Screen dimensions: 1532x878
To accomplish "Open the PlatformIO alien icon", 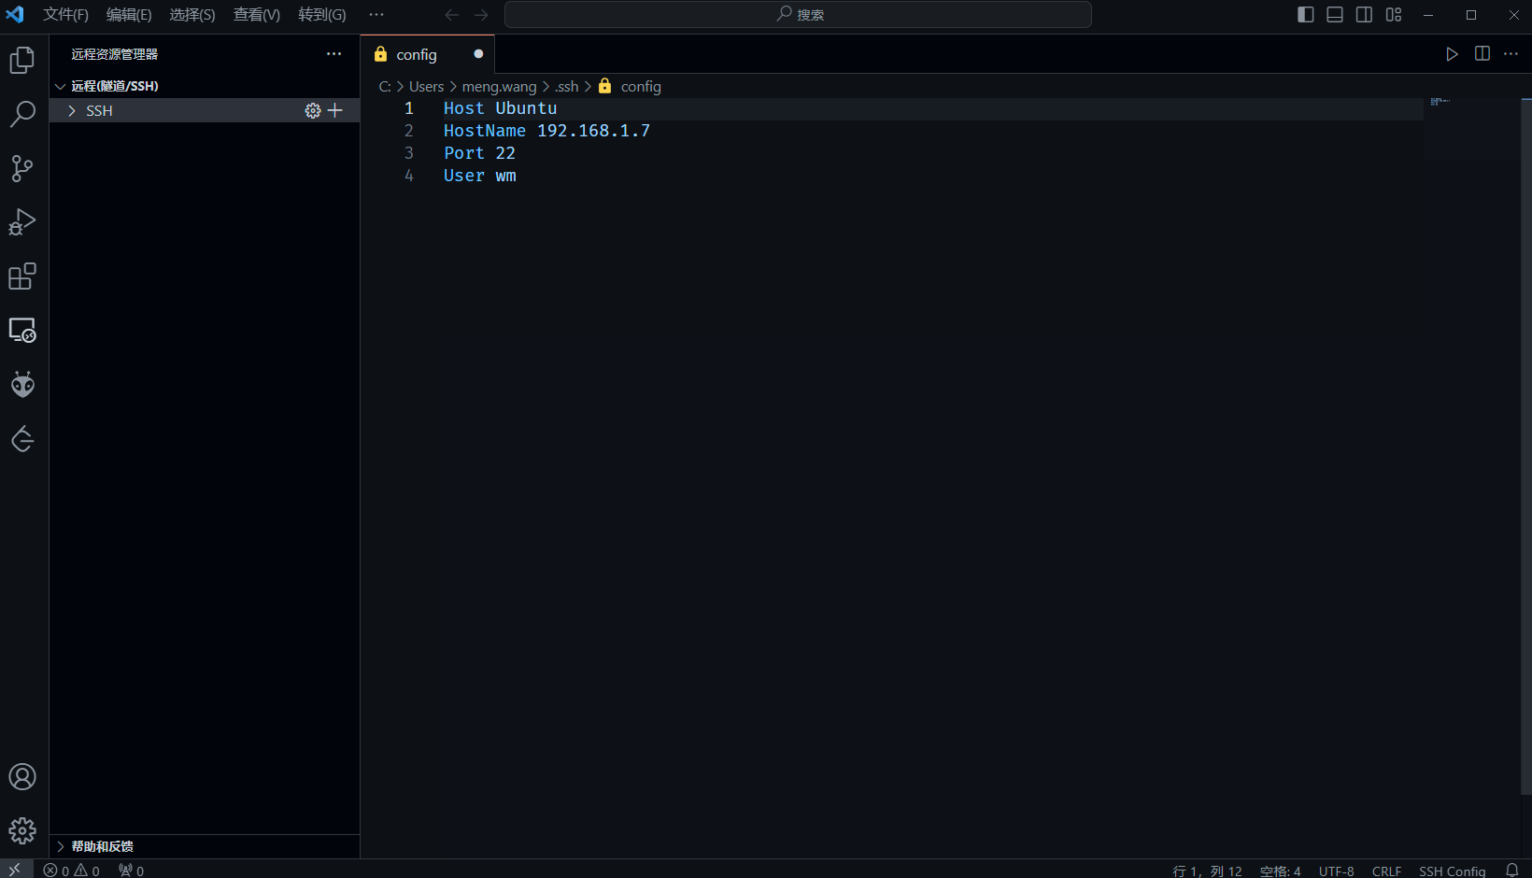I will pos(22,385).
